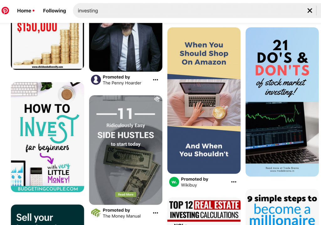This screenshot has height=225, width=321.
Task: Open Top 12 Real Estate Investing Calculations pin
Action: (x=204, y=211)
